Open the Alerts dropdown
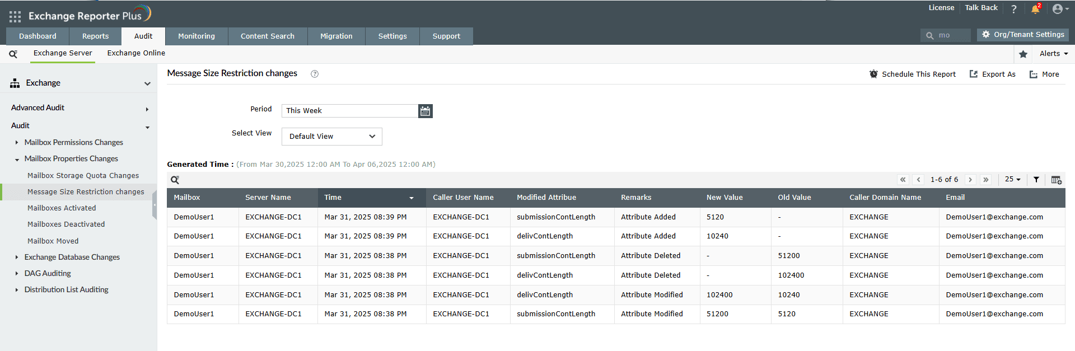 pos(1054,54)
